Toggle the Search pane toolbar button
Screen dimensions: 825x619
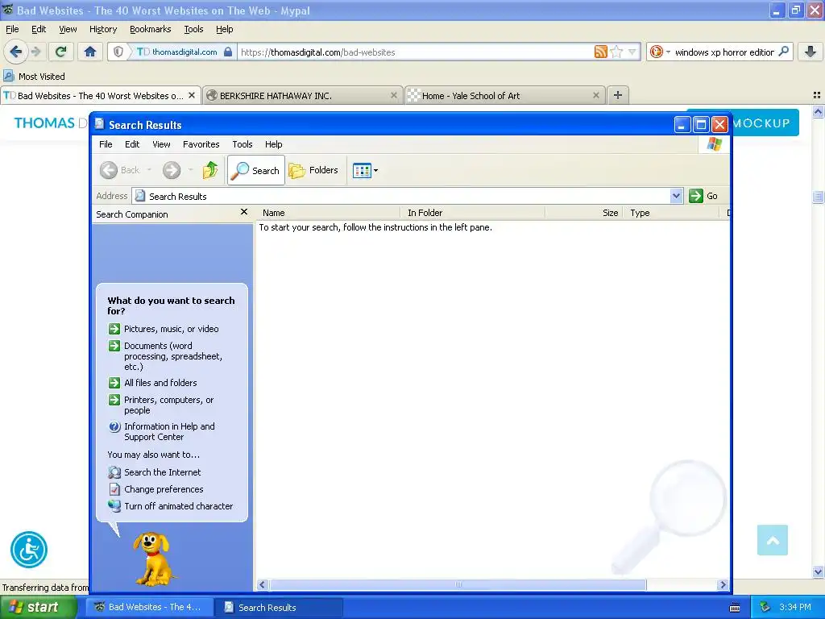click(255, 170)
